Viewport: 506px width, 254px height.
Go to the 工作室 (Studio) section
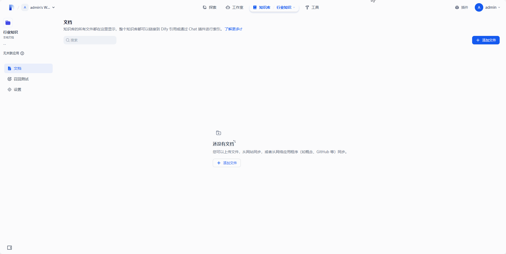click(x=234, y=7)
